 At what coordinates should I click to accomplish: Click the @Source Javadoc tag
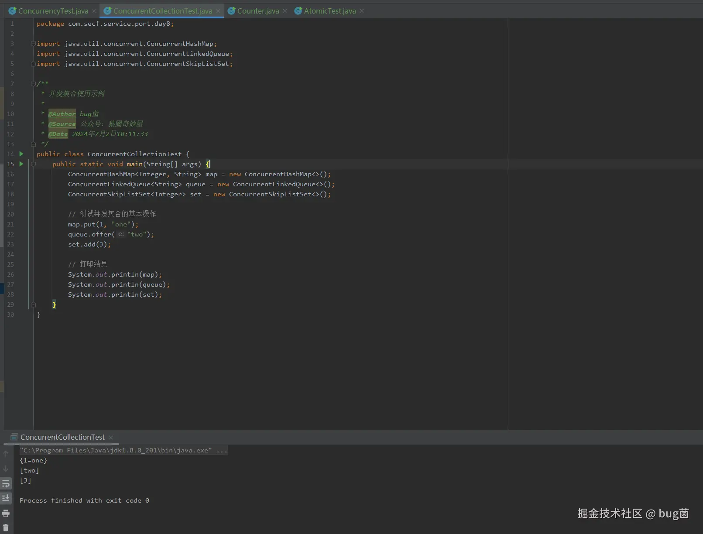62,124
